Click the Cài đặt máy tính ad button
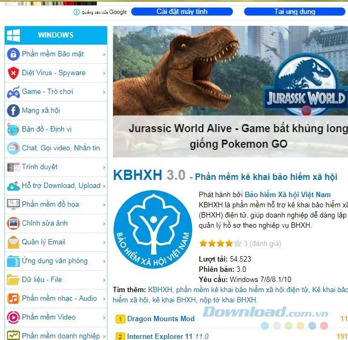Screen dimensions: 348x340 [x=182, y=11]
